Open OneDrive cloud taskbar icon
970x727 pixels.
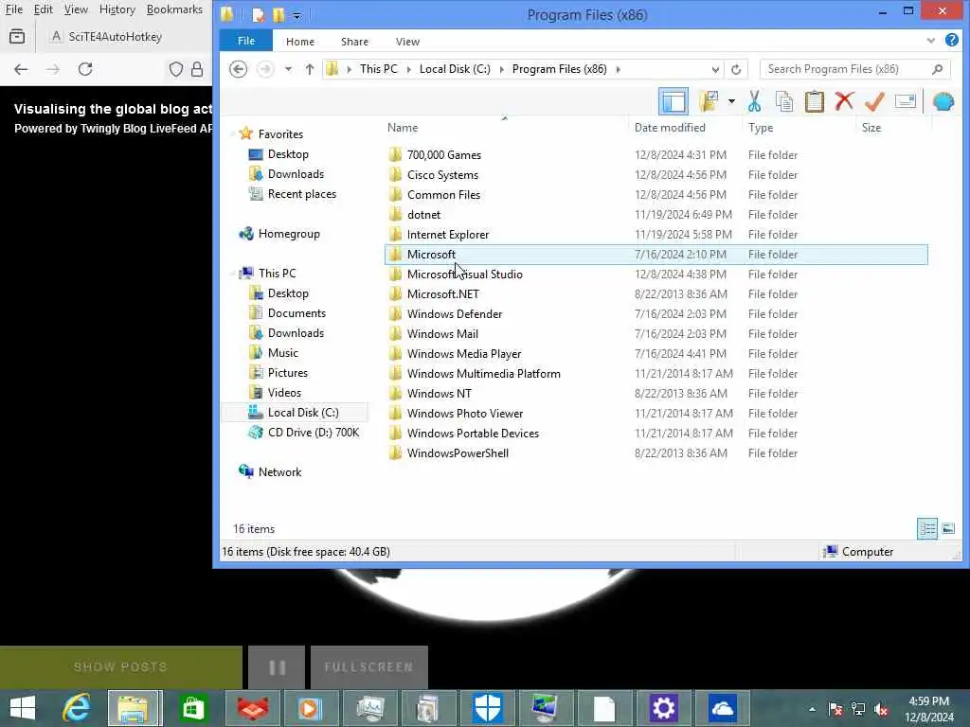click(722, 708)
